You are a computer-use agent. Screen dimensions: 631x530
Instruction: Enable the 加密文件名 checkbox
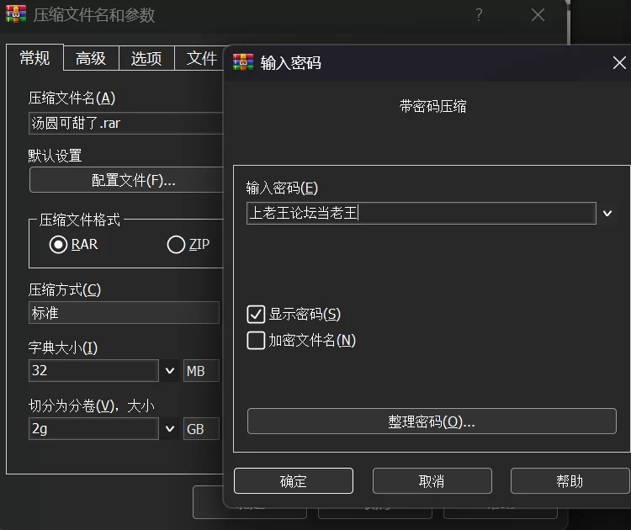[x=257, y=341]
